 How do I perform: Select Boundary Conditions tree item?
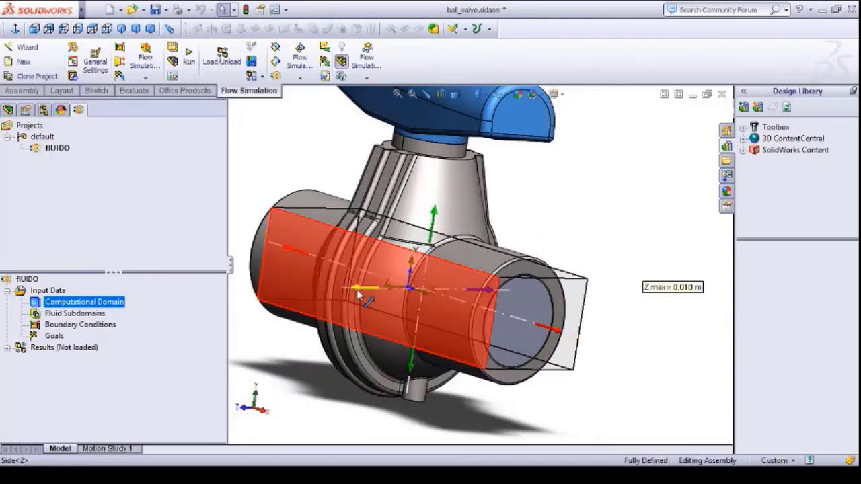point(80,325)
